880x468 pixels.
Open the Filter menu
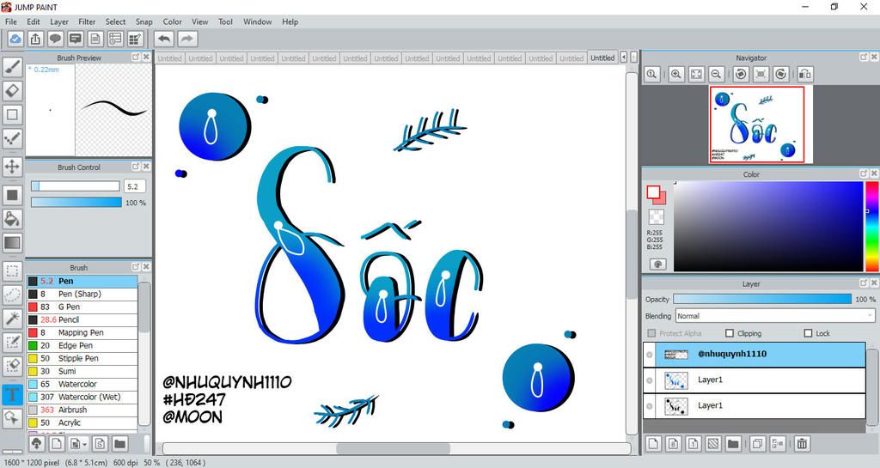[87, 21]
